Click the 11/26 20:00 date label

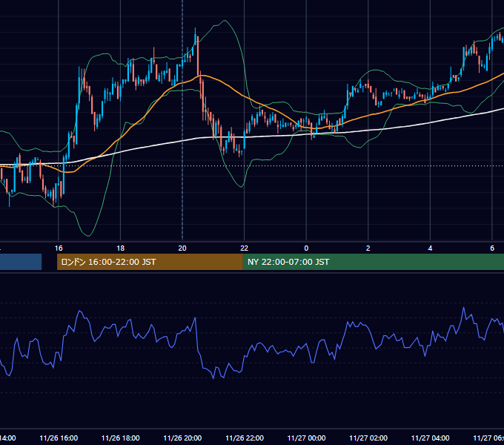tap(182, 438)
